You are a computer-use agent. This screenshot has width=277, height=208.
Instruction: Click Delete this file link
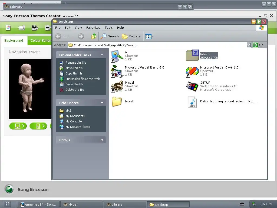pos(75,90)
